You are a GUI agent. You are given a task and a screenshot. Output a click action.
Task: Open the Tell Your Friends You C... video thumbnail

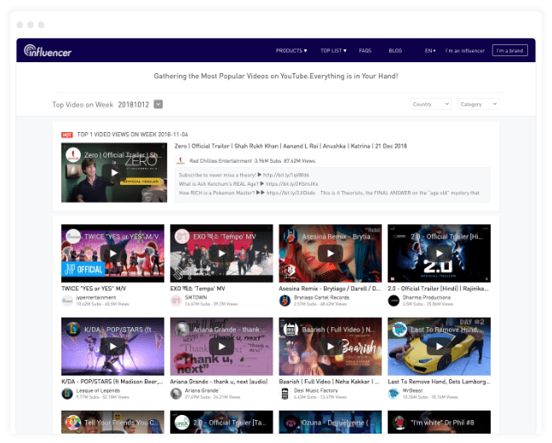tap(112, 422)
